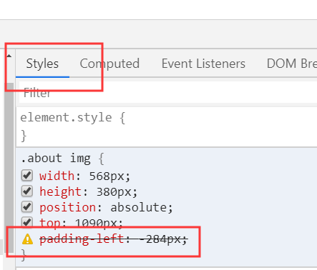Open the Event Listeners tab
317x270 pixels.
(203, 64)
